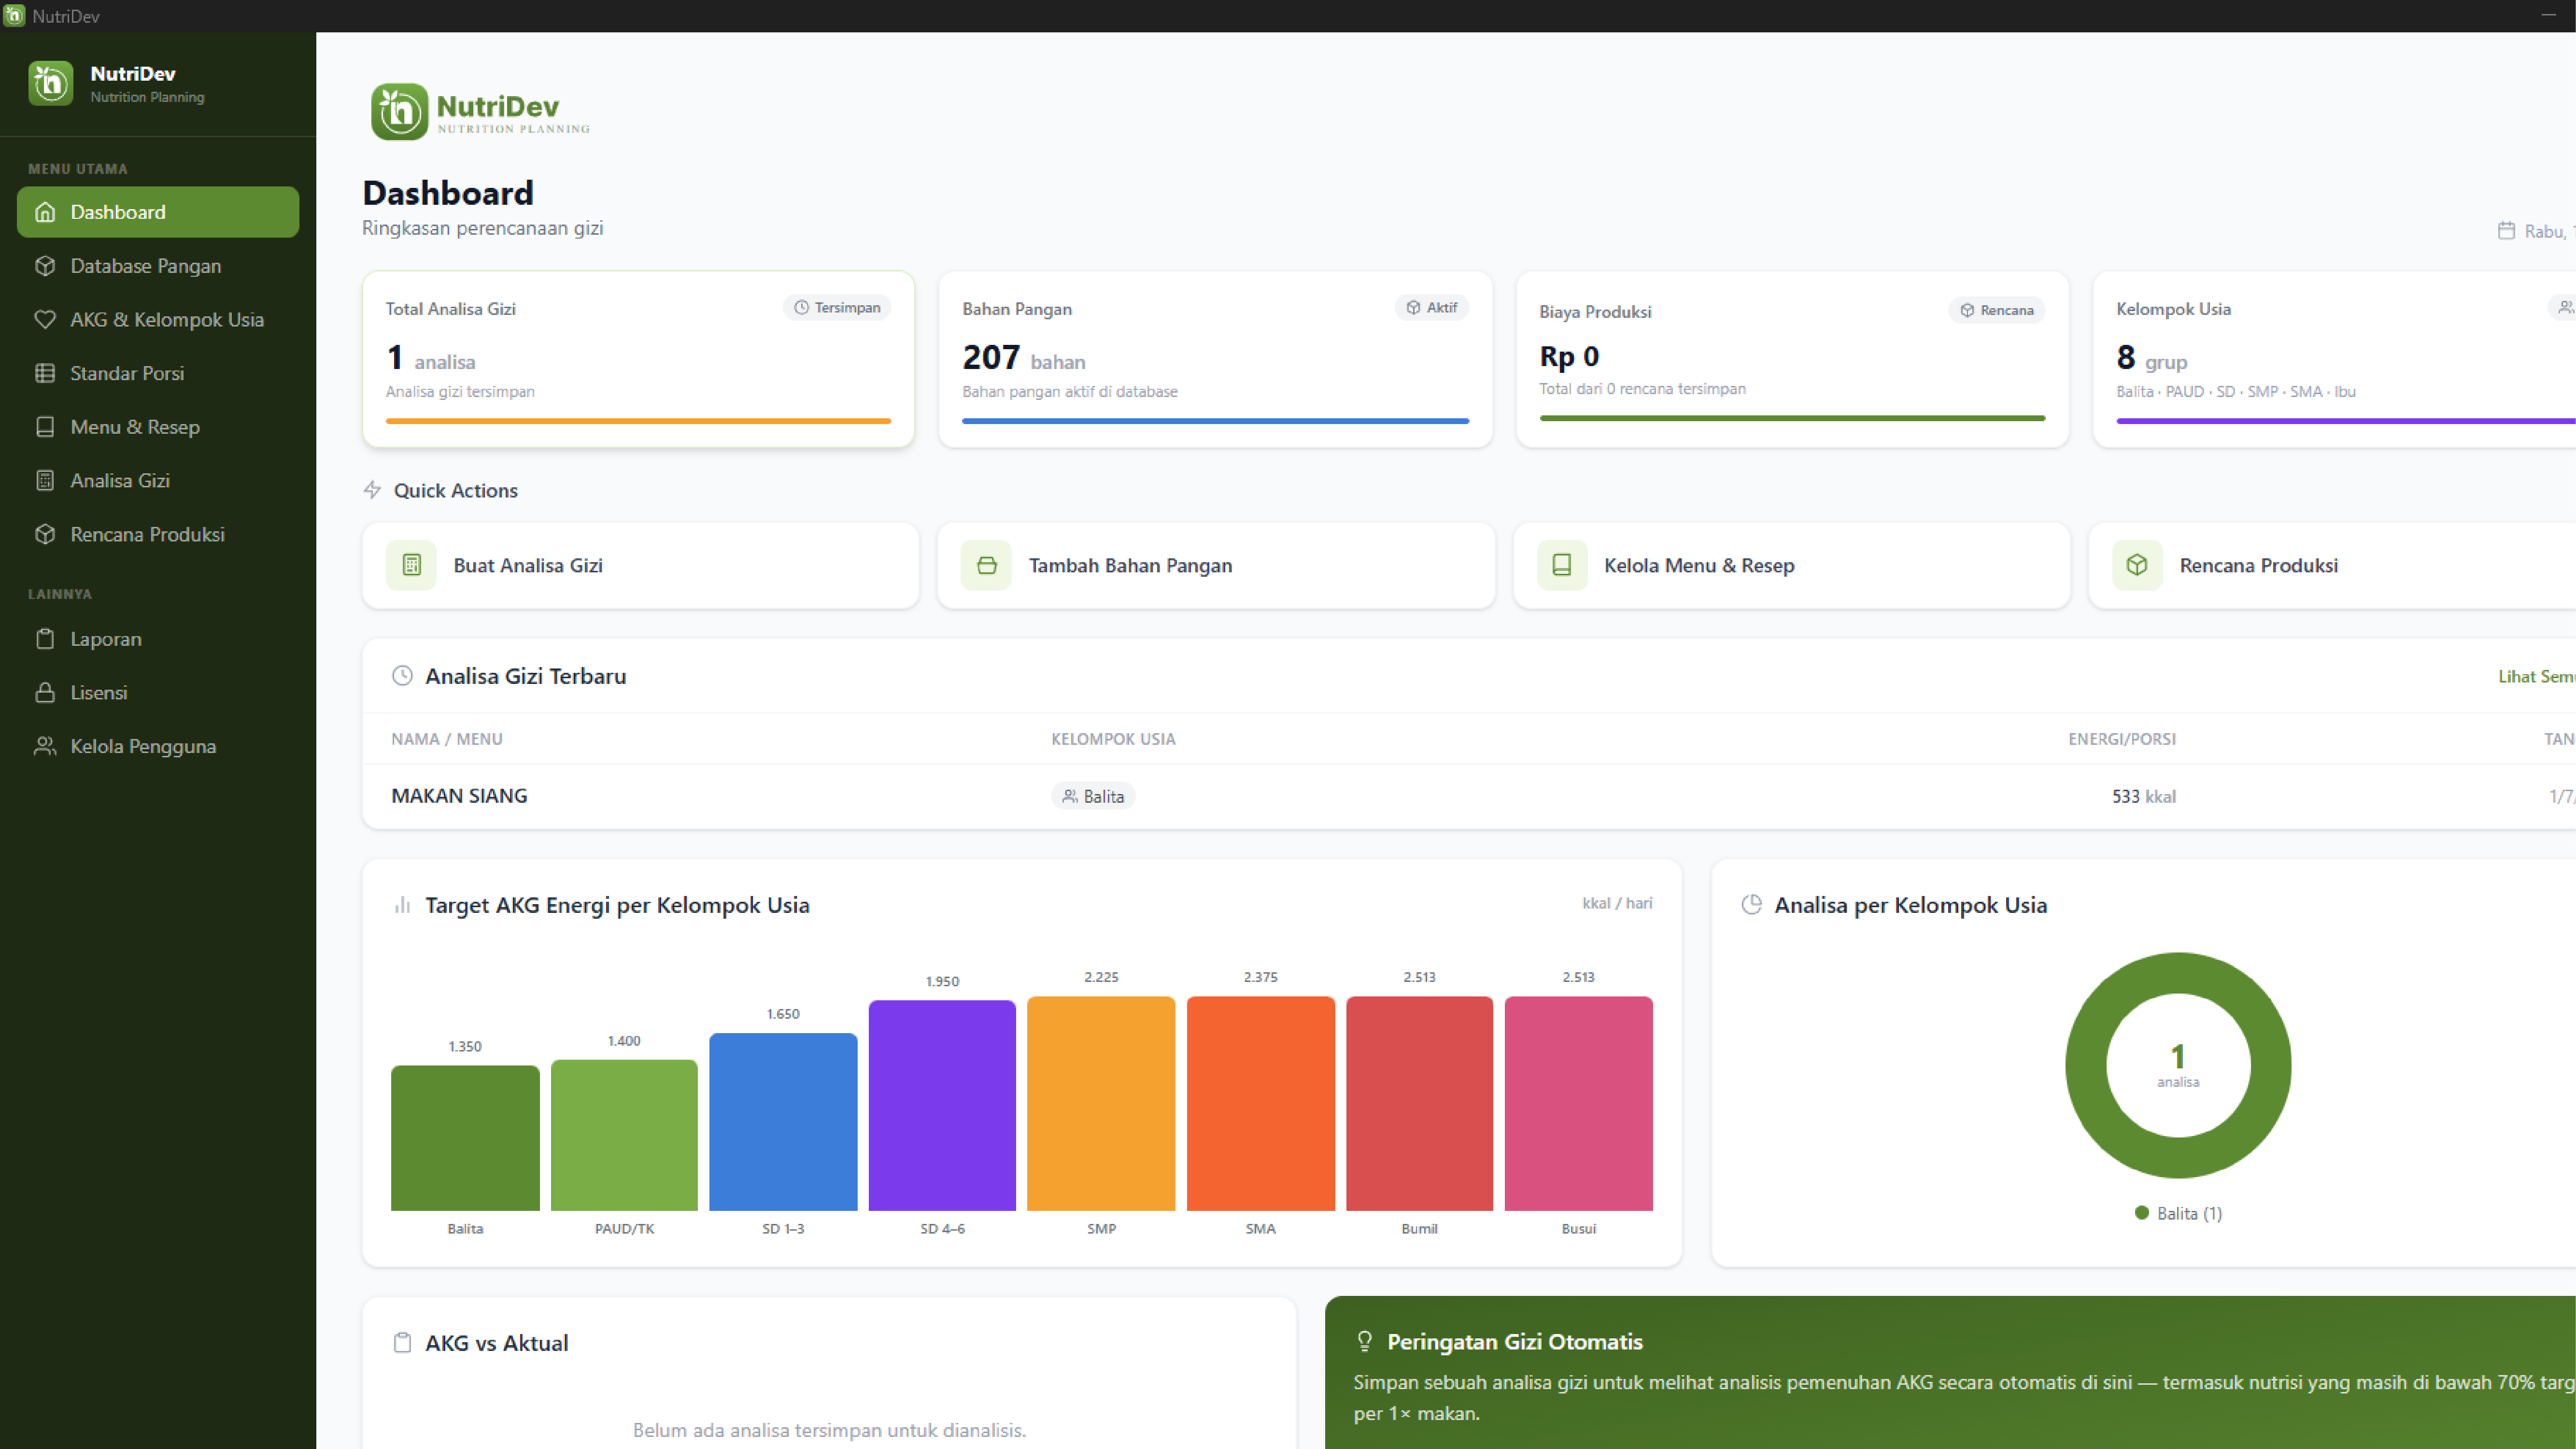Click the calculator icon in Buat Analisa Gizi card
Viewport: 2576px width, 1449px height.
click(x=411, y=565)
